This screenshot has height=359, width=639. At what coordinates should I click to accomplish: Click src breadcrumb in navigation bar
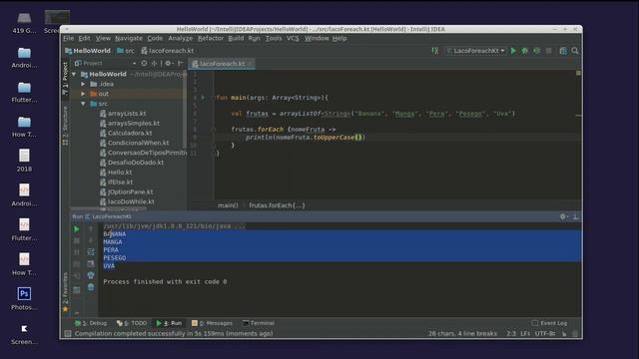126,51
